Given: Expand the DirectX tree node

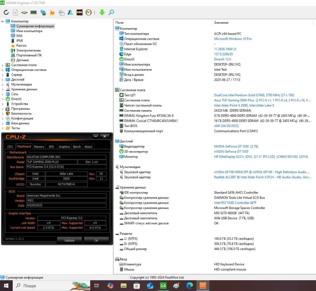Looking at the screenshot, I should 2,99.
